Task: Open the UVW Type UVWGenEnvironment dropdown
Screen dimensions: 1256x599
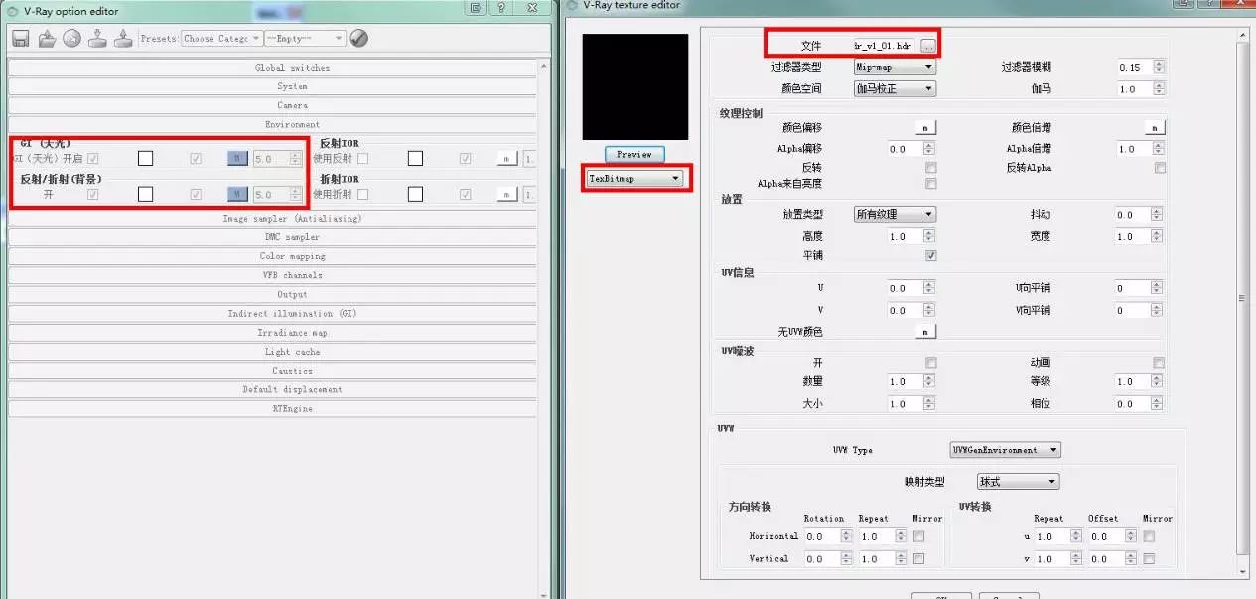Action: [x=1005, y=450]
